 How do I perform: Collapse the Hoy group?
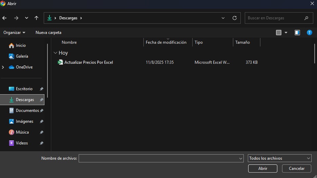click(x=55, y=53)
